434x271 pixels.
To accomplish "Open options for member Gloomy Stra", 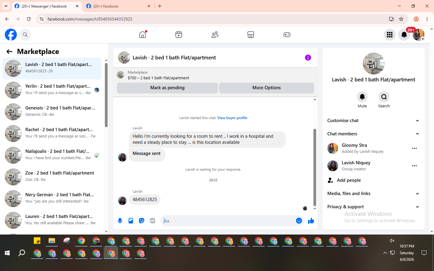I will tap(414, 148).
